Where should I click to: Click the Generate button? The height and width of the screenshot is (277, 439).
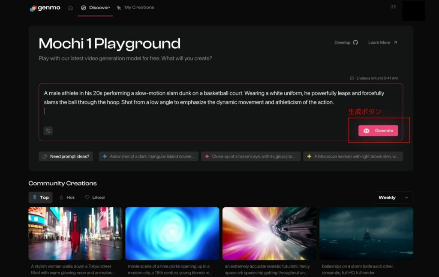click(x=378, y=131)
